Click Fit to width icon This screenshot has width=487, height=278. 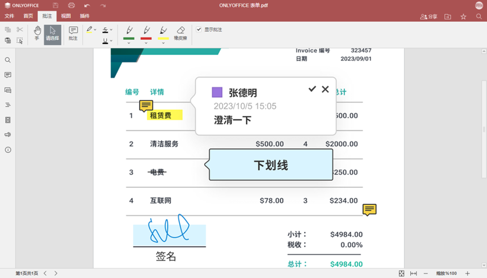(x=413, y=273)
